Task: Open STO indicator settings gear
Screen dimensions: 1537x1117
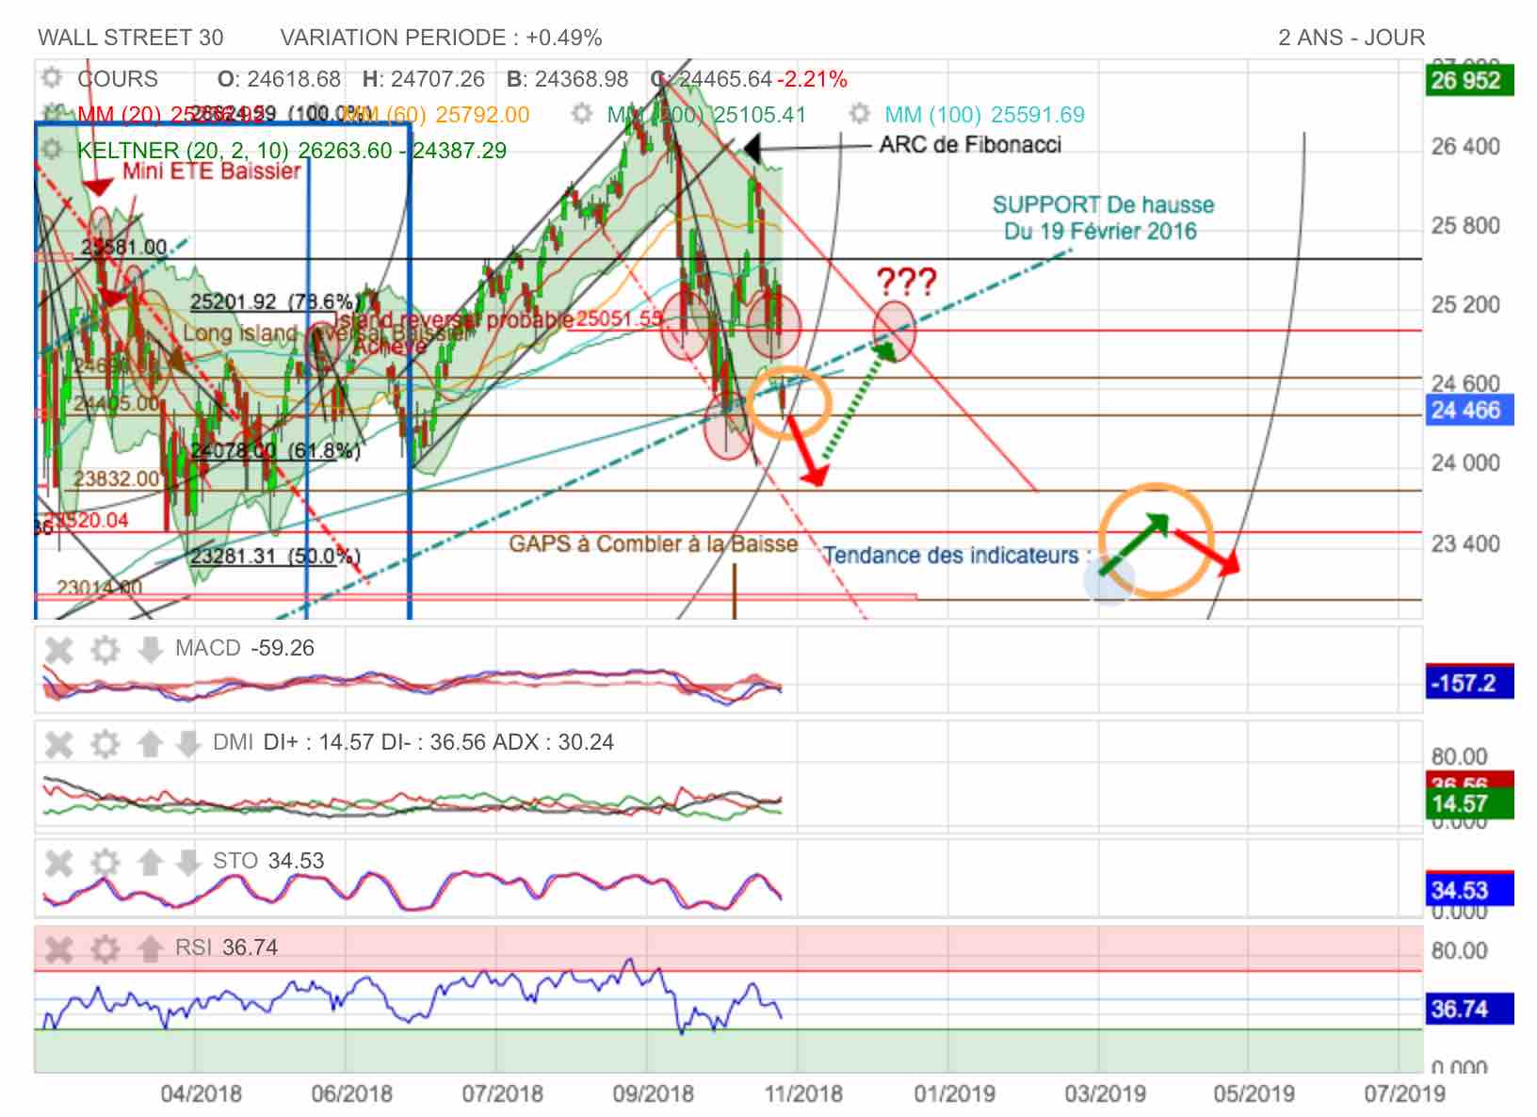Action: 105,862
